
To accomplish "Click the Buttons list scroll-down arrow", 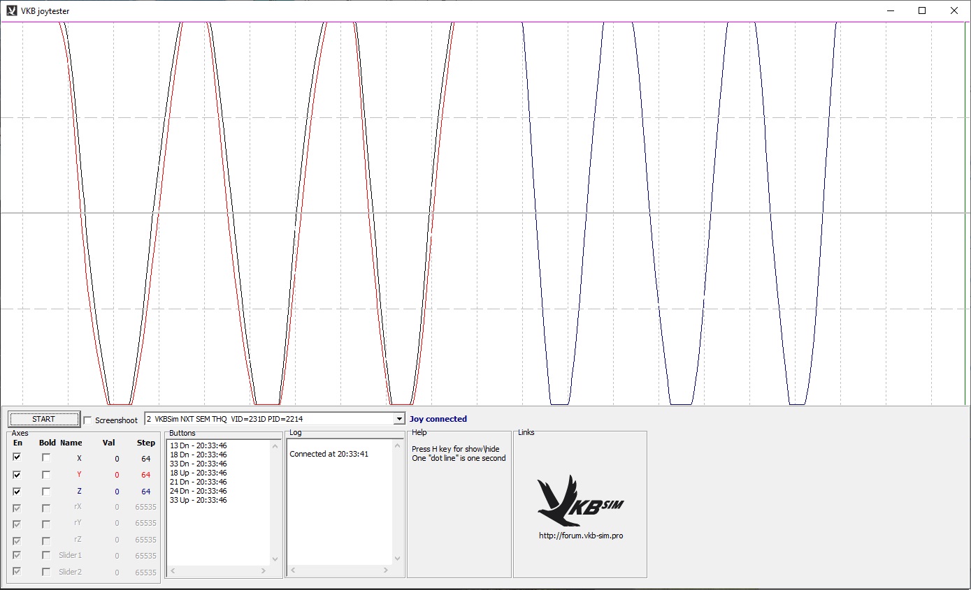I will (x=275, y=559).
